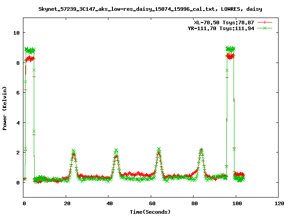Click the red XL legend line sample
This screenshot has height=216, width=288.
click(x=265, y=22)
